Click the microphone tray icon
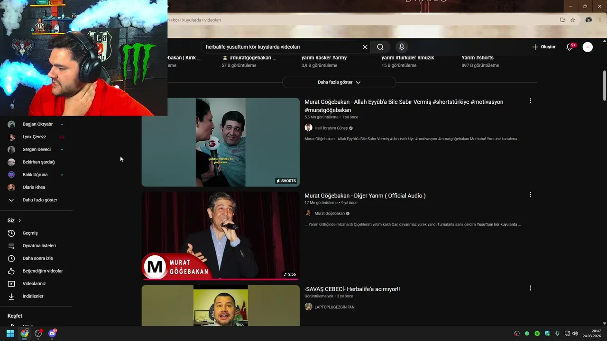Screen dimensions: 607x341 point(557,333)
